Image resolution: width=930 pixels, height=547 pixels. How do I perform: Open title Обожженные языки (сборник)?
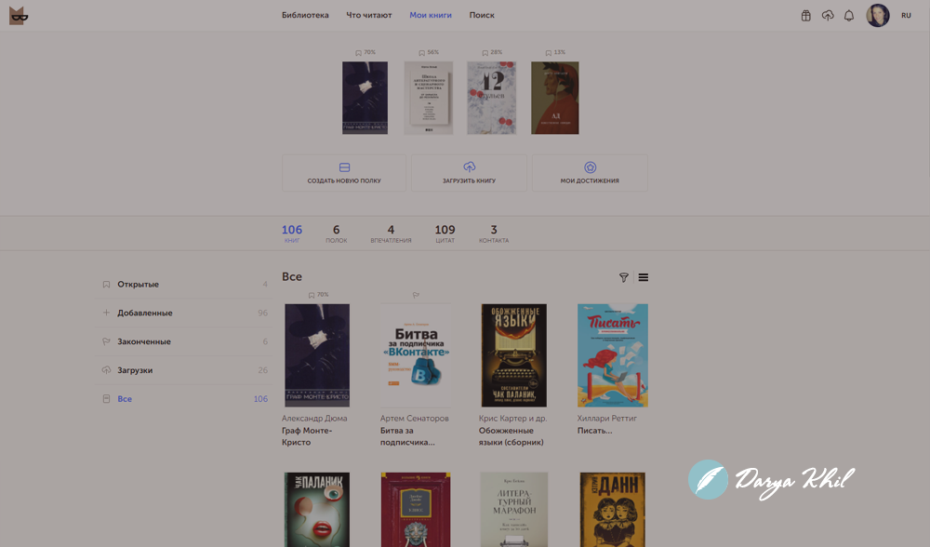(511, 436)
